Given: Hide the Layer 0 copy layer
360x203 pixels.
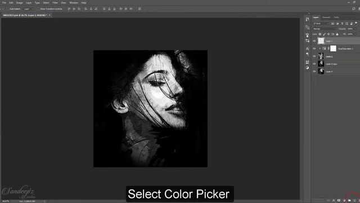Looking at the screenshot, I should coord(314,64).
